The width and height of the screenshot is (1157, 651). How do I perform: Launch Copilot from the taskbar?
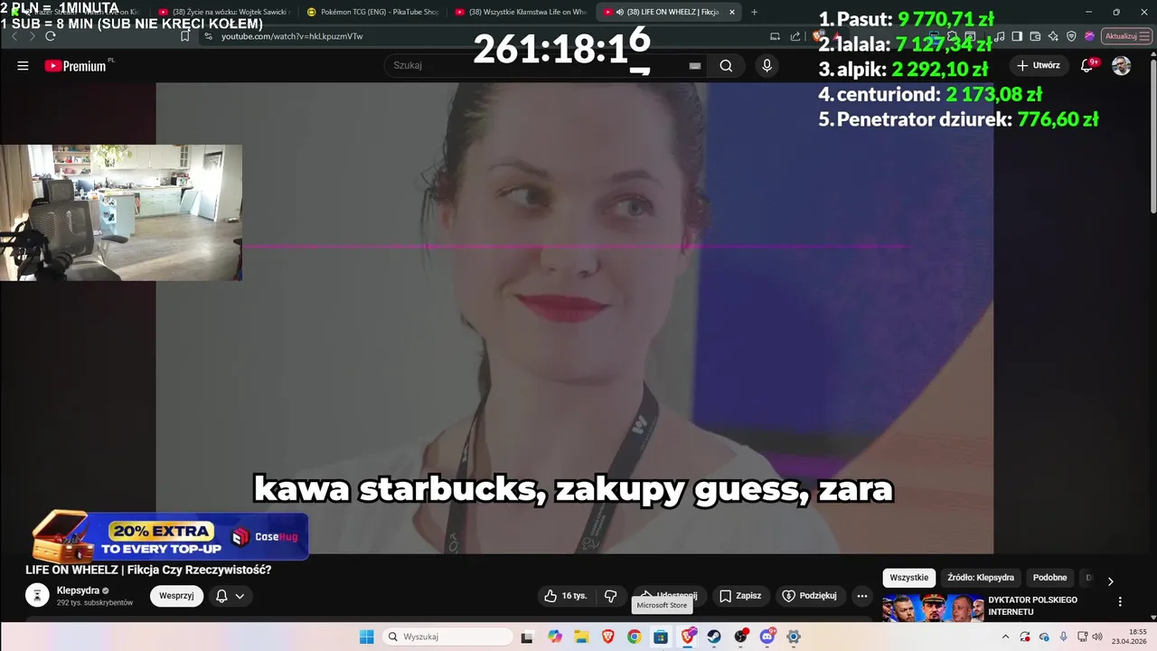[x=555, y=637]
